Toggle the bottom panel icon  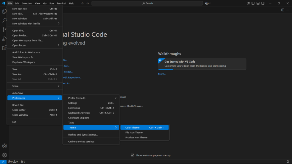(258, 3)
